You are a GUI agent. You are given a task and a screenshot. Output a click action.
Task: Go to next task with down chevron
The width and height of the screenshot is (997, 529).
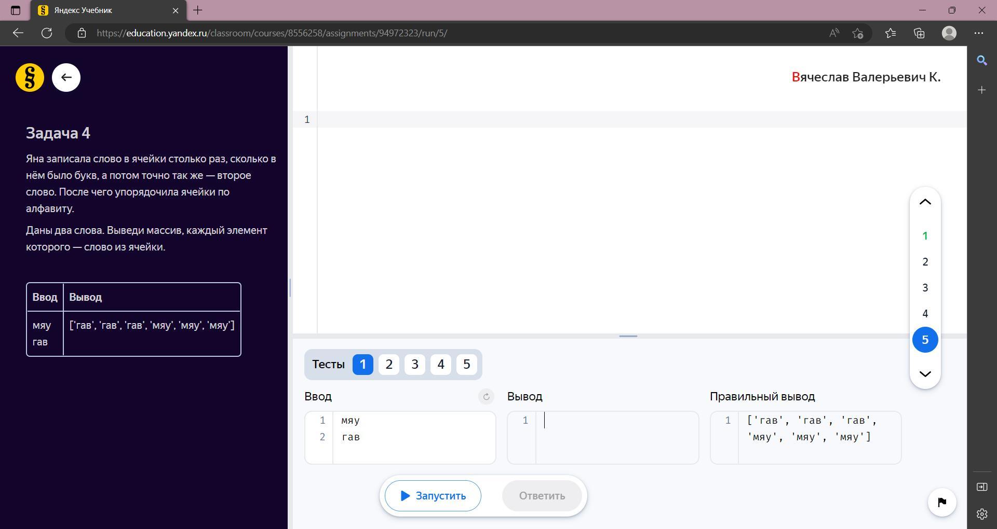click(x=925, y=373)
